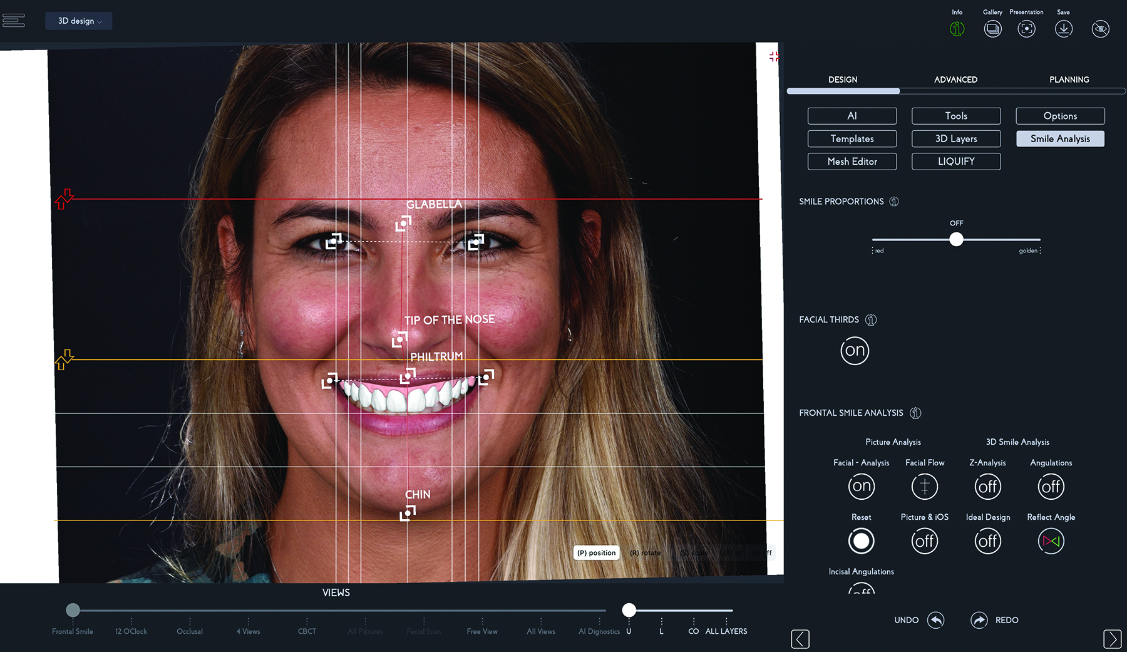
Task: Switch to the PLANNING tab
Action: click(x=1069, y=80)
